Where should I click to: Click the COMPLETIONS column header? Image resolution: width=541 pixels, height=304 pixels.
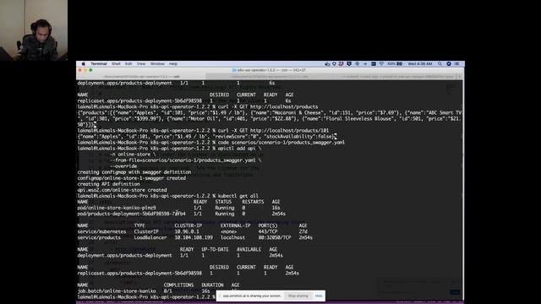tap(178, 285)
